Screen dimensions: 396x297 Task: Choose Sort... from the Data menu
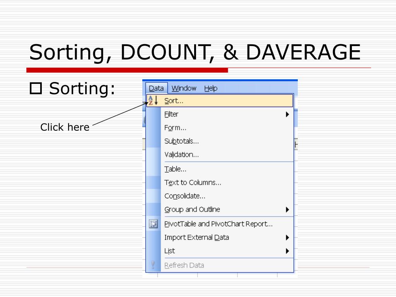tap(220, 101)
